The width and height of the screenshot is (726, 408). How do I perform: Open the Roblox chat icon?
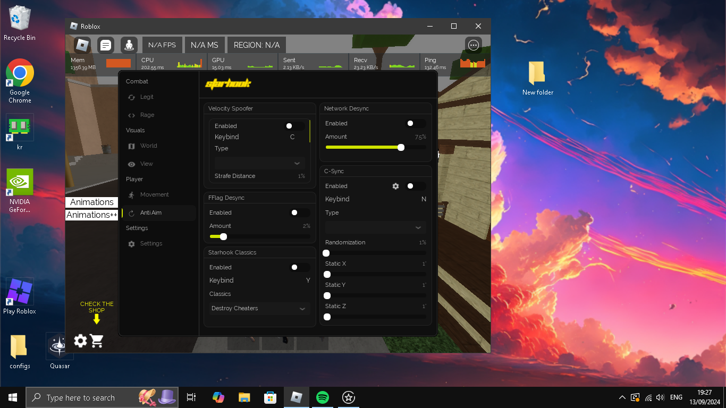click(106, 45)
